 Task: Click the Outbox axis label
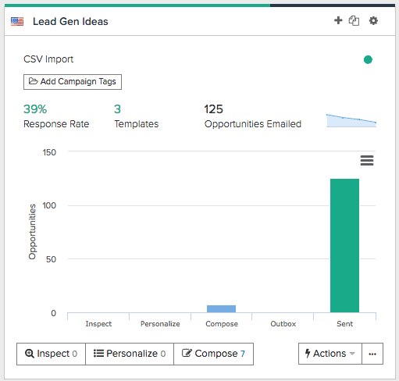[283, 324]
